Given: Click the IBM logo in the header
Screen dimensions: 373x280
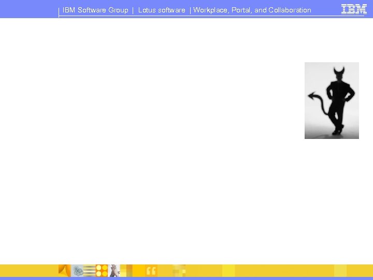Looking at the screenshot, I should pyautogui.click(x=354, y=9).
